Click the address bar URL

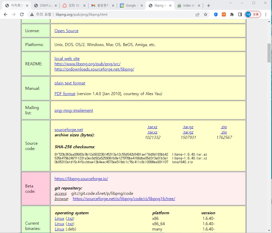81,14
